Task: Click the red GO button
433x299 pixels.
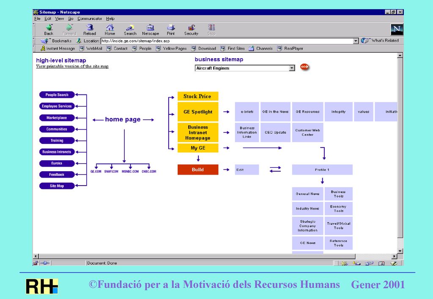Action: click(x=304, y=67)
